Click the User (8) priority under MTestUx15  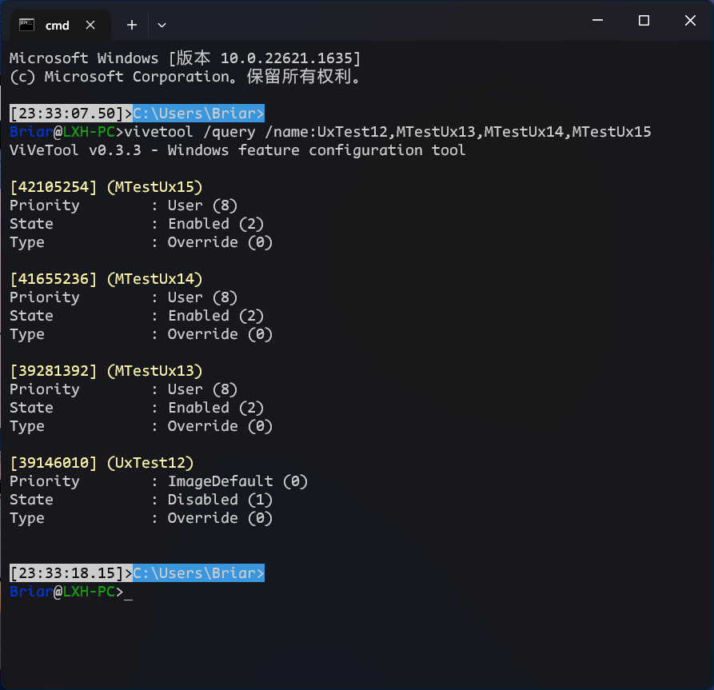202,205
